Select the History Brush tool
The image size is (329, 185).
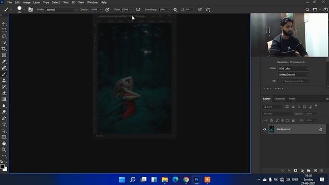4,87
